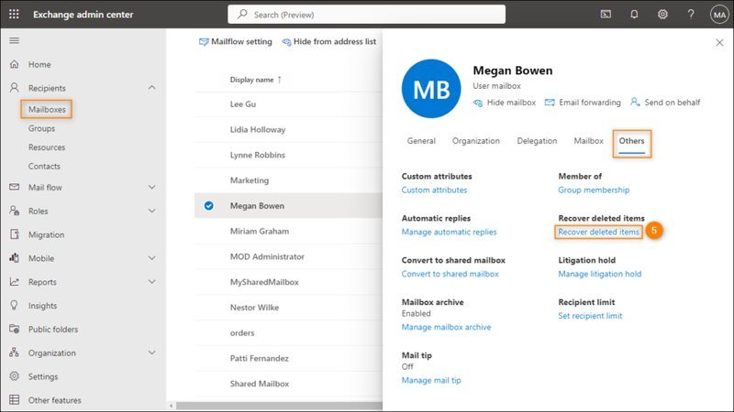Collapse the Recipients section chevron
Viewport: 734px width, 412px height.
point(151,87)
